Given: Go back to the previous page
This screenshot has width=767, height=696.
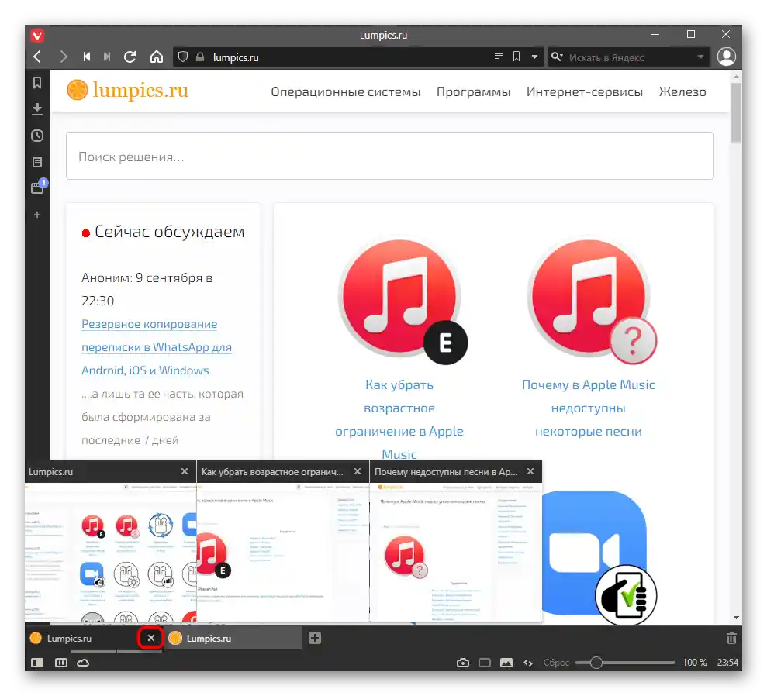Looking at the screenshot, I should 38,57.
